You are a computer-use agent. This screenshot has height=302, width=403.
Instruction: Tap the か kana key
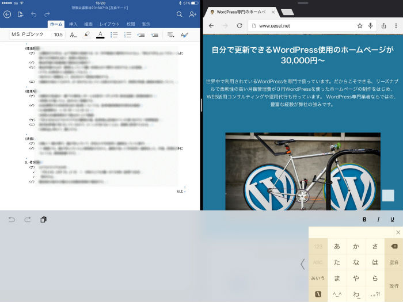click(x=356, y=247)
